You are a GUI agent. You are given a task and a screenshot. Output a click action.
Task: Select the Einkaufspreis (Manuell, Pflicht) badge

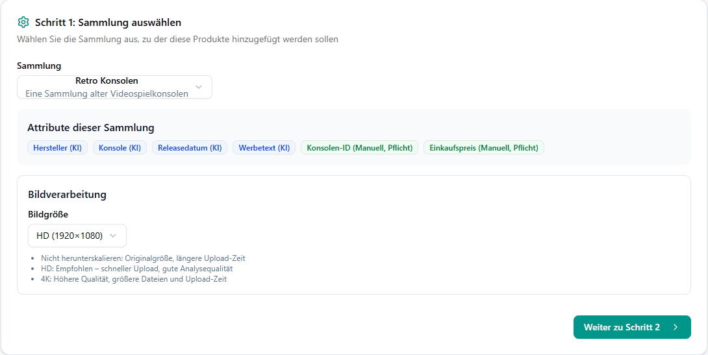coord(484,148)
